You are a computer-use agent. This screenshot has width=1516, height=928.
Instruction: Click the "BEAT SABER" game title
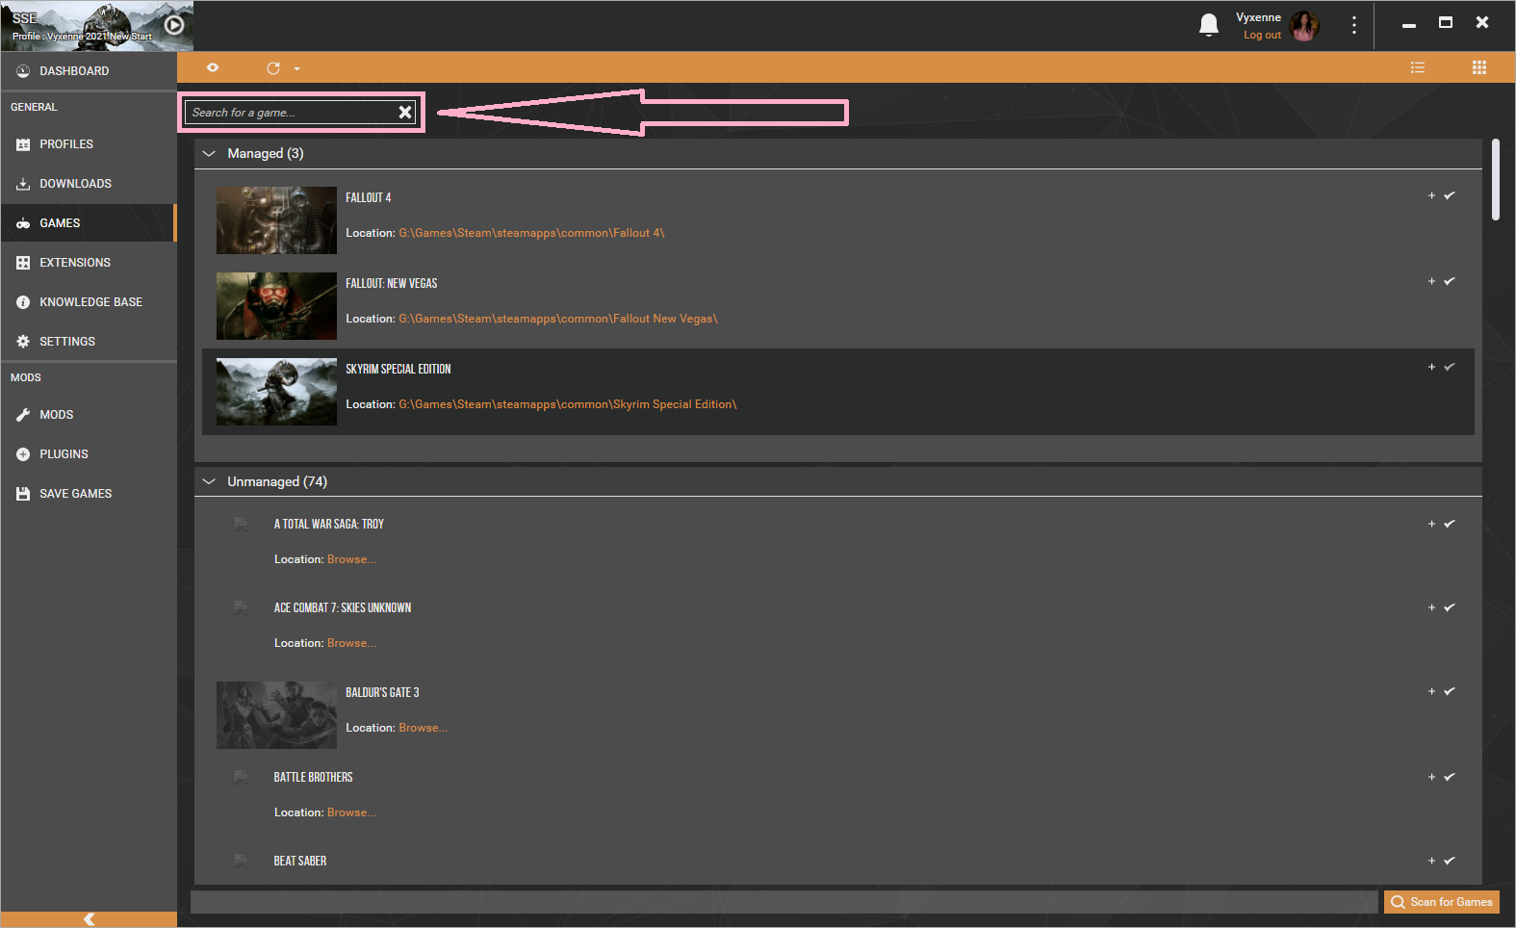(x=300, y=862)
